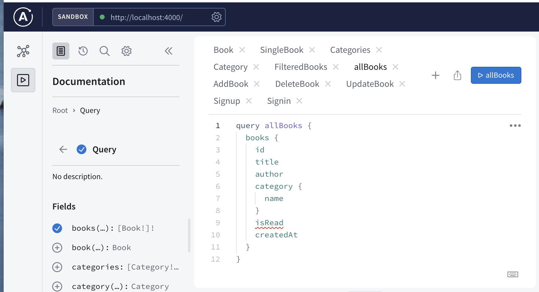Open the three-dot operation options menu

(515, 126)
